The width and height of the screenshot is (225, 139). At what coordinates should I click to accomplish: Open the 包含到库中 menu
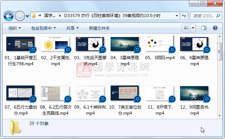[44, 28]
